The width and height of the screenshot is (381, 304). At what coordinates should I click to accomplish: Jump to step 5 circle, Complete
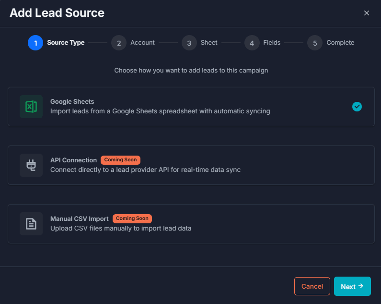click(x=315, y=43)
